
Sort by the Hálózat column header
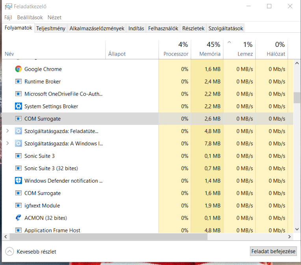271,49
